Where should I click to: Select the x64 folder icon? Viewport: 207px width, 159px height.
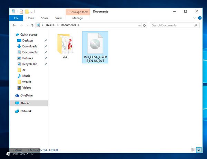coord(65,44)
